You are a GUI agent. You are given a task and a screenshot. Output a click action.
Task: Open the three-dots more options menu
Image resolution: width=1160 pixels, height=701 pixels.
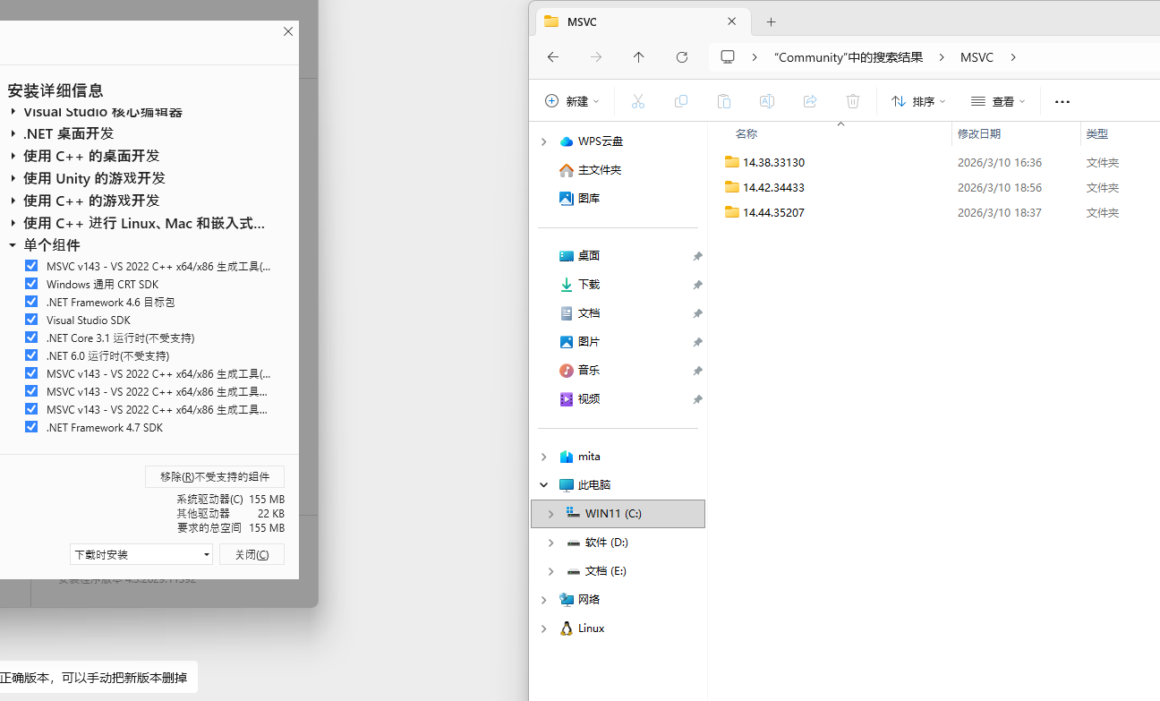tap(1062, 102)
